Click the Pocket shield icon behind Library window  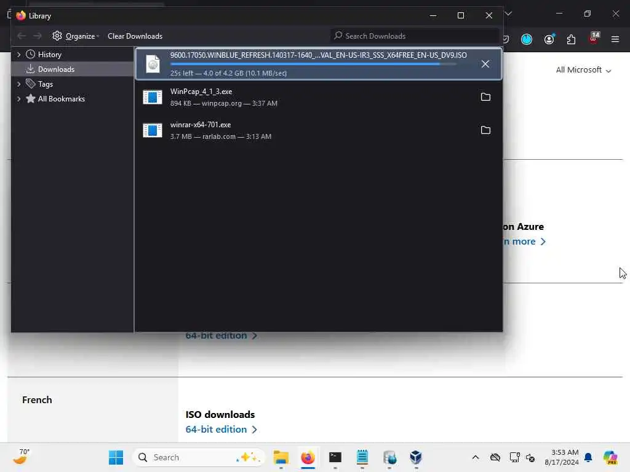pyautogui.click(x=506, y=39)
